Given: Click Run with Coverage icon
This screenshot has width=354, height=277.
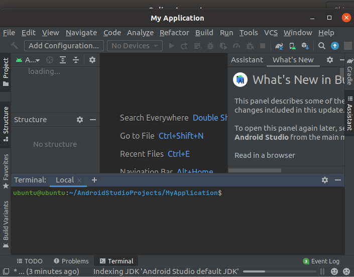Looking at the screenshot, I should click(223, 46).
